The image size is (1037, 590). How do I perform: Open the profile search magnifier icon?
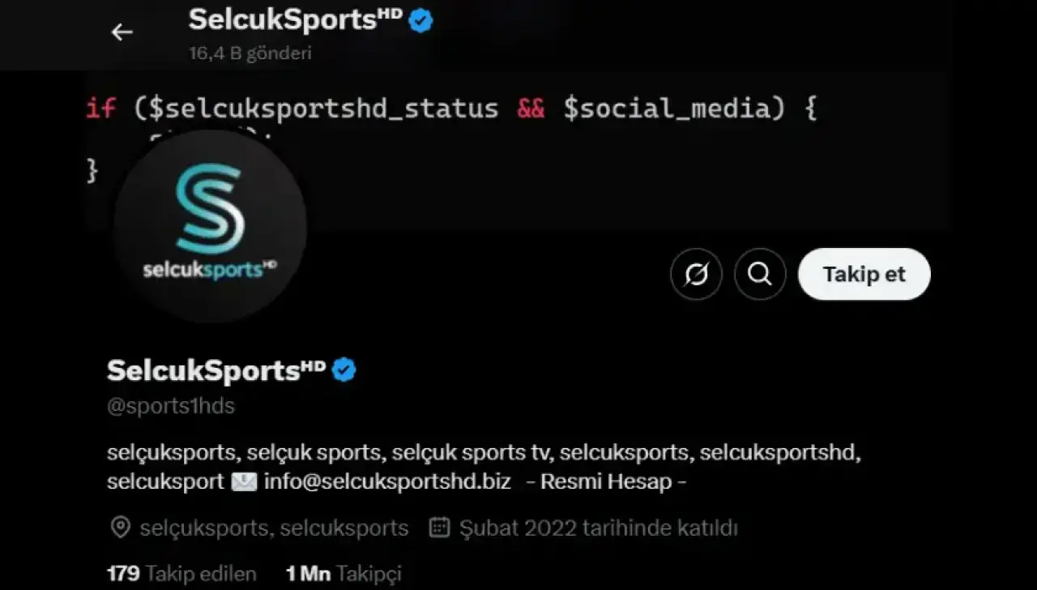pos(760,274)
